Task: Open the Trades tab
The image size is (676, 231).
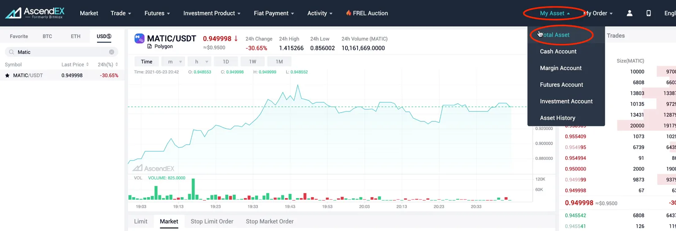Action: tap(616, 36)
